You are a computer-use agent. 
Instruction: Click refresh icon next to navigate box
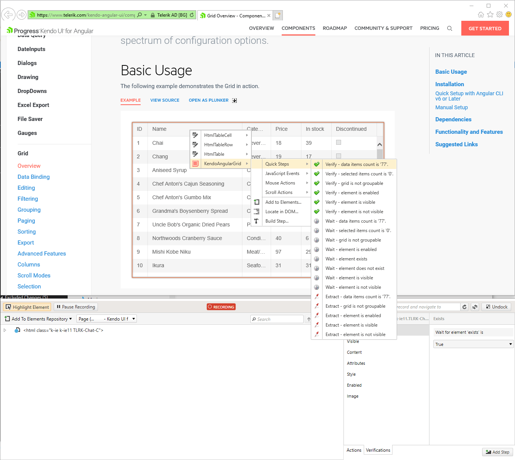click(x=465, y=307)
